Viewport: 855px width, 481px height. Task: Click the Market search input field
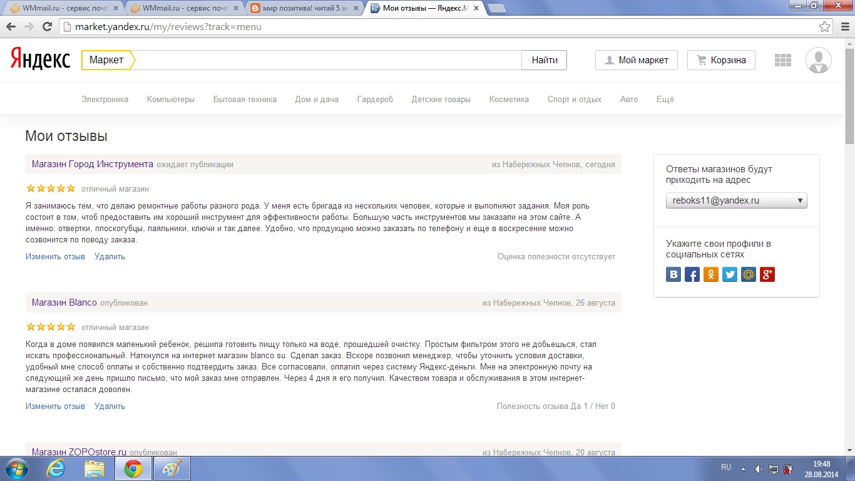point(329,60)
